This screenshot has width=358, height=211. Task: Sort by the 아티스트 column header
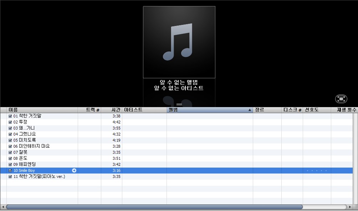(x=144, y=110)
